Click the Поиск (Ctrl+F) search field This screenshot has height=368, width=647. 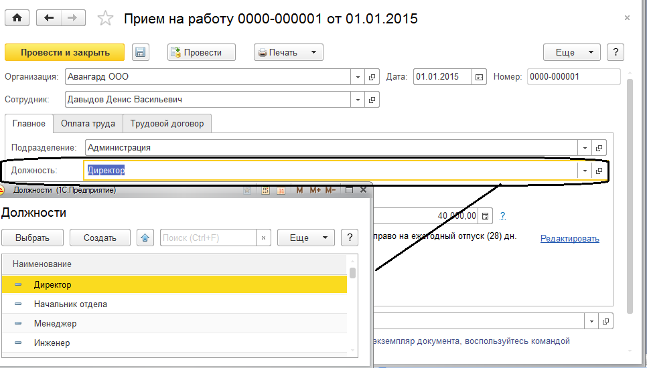(x=208, y=238)
